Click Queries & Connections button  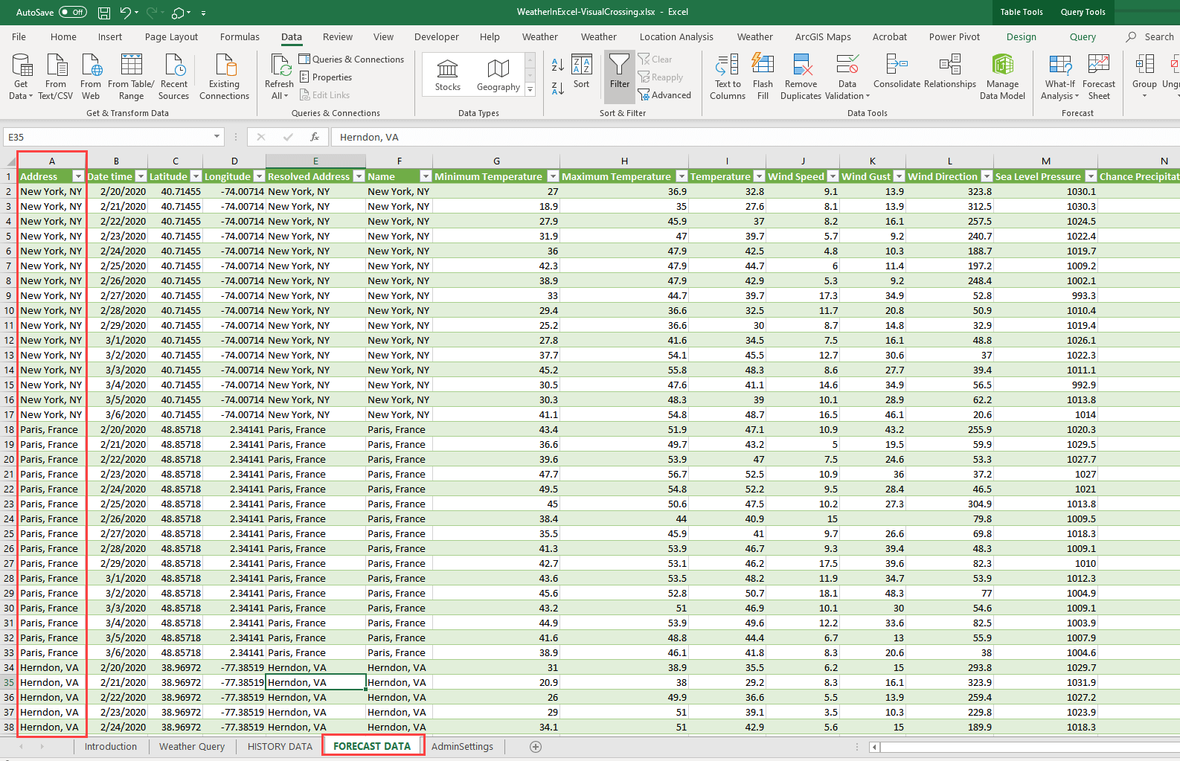click(x=351, y=60)
